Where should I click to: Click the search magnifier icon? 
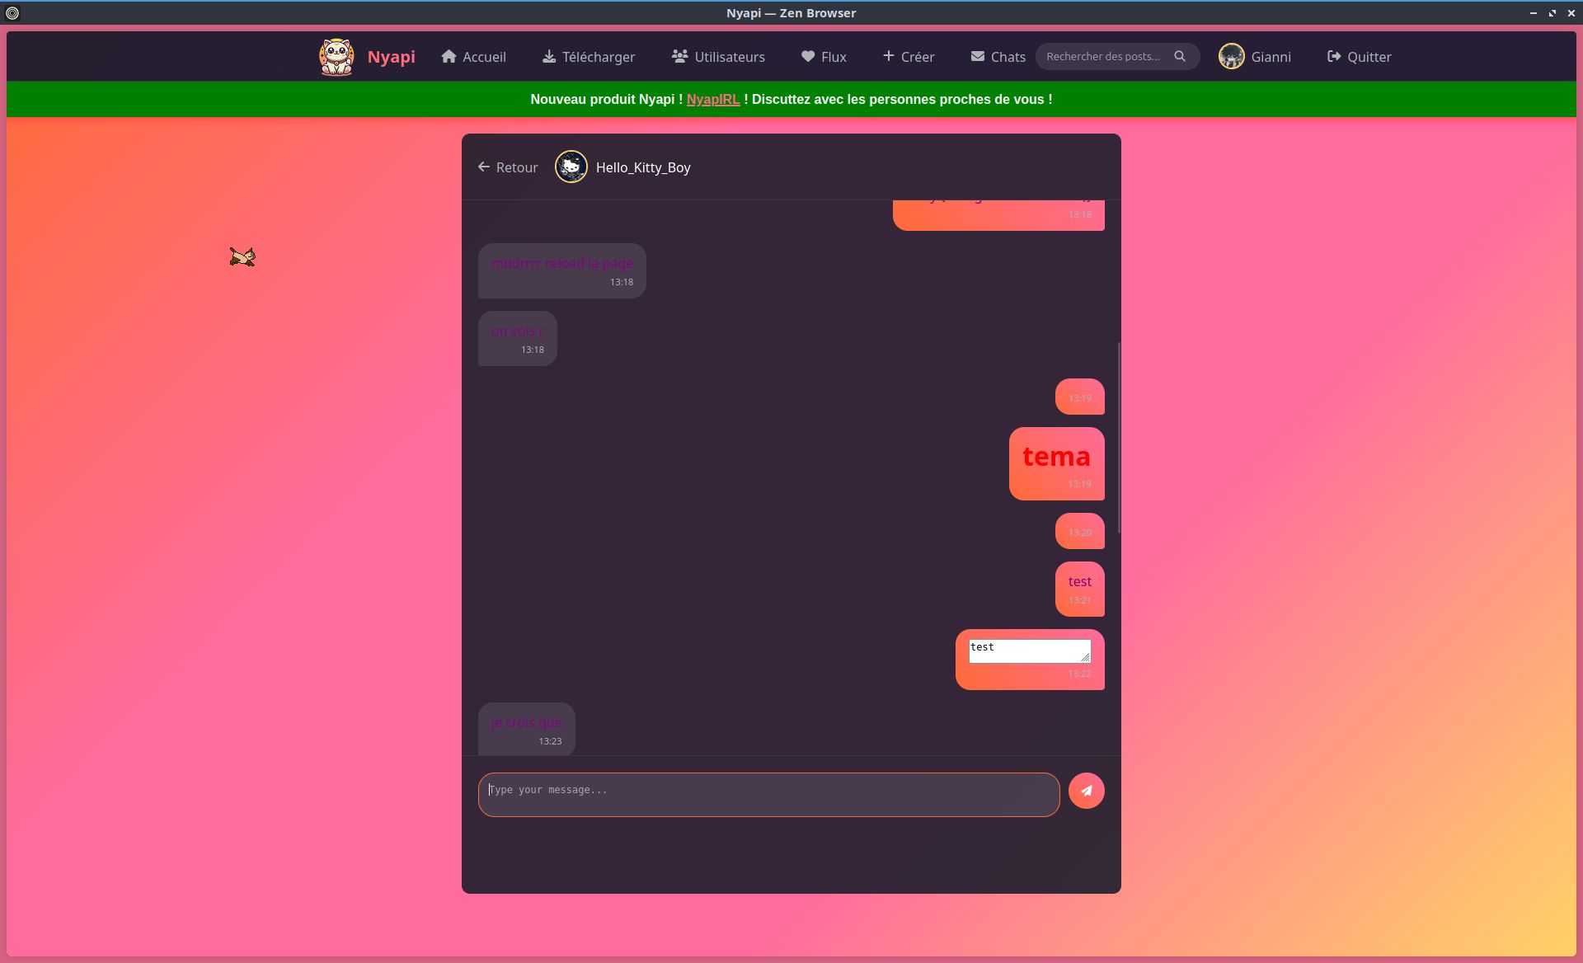coord(1180,56)
